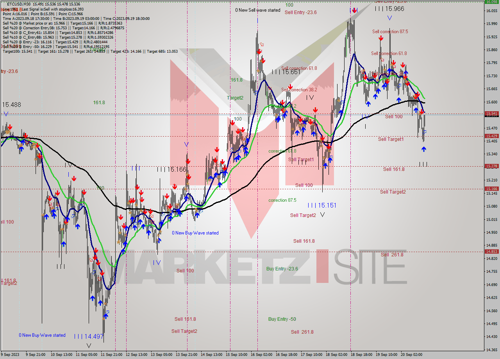Click the 15.730 price axis value

(491, 76)
